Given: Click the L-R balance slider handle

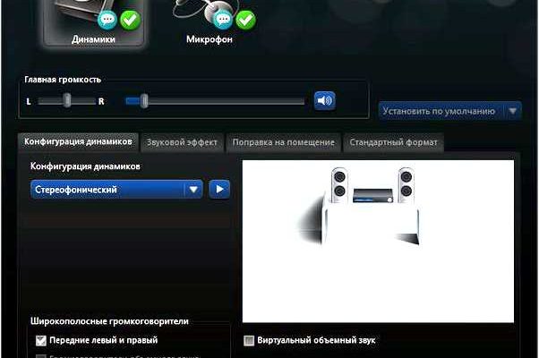Looking at the screenshot, I should (x=66, y=101).
